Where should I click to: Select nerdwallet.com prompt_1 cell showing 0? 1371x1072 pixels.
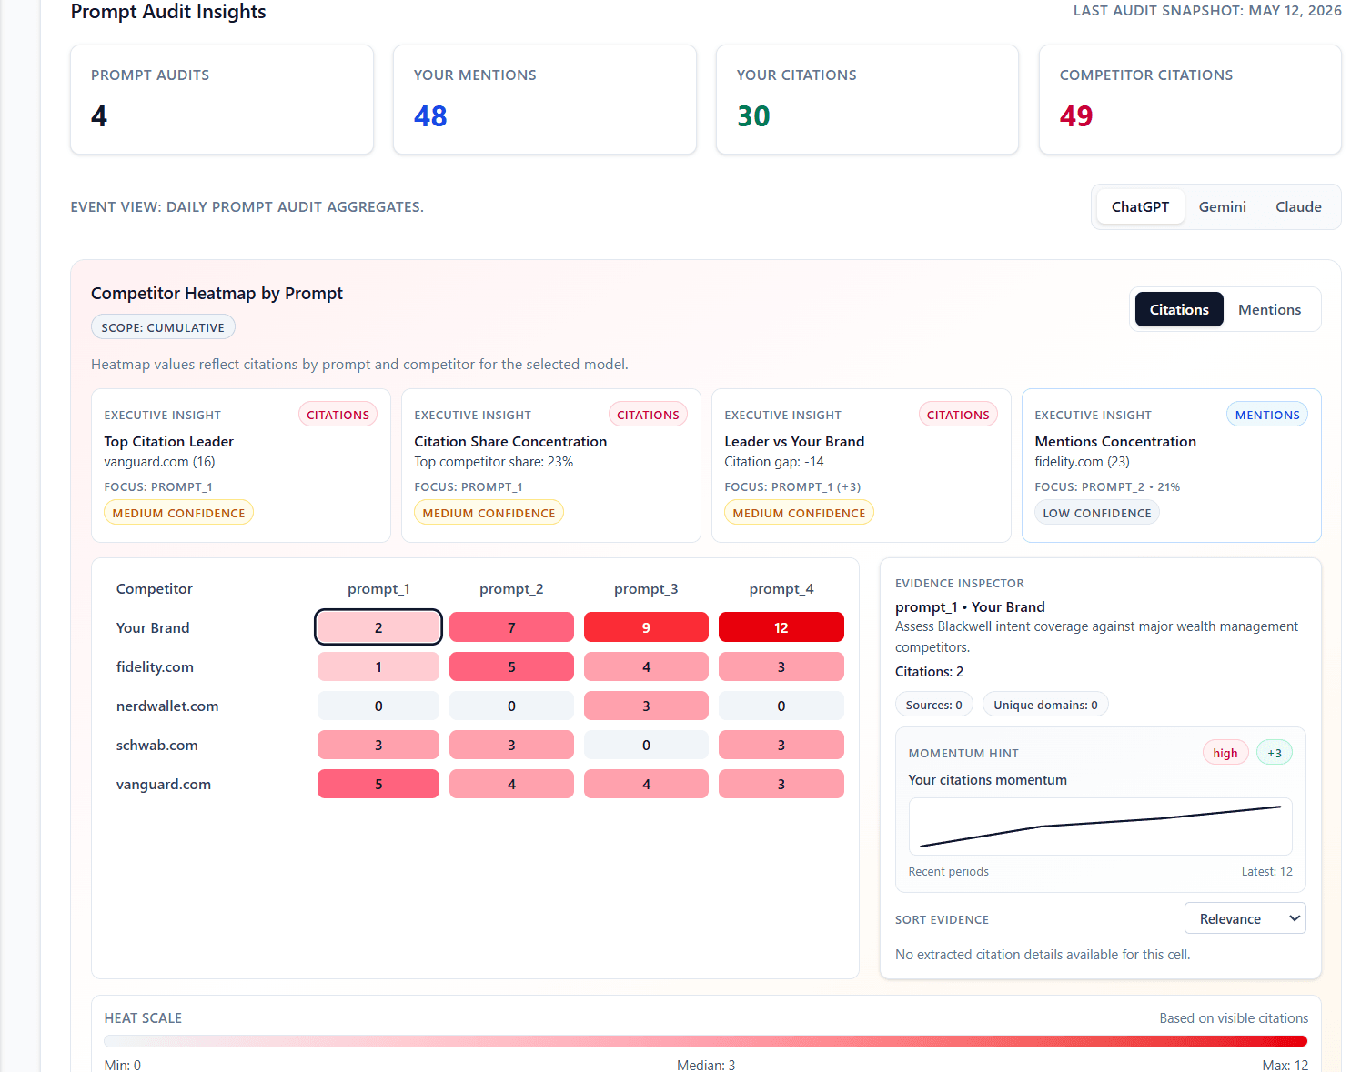click(378, 706)
